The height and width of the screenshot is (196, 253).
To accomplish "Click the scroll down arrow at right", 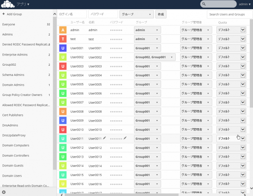I will pos(251,188).
